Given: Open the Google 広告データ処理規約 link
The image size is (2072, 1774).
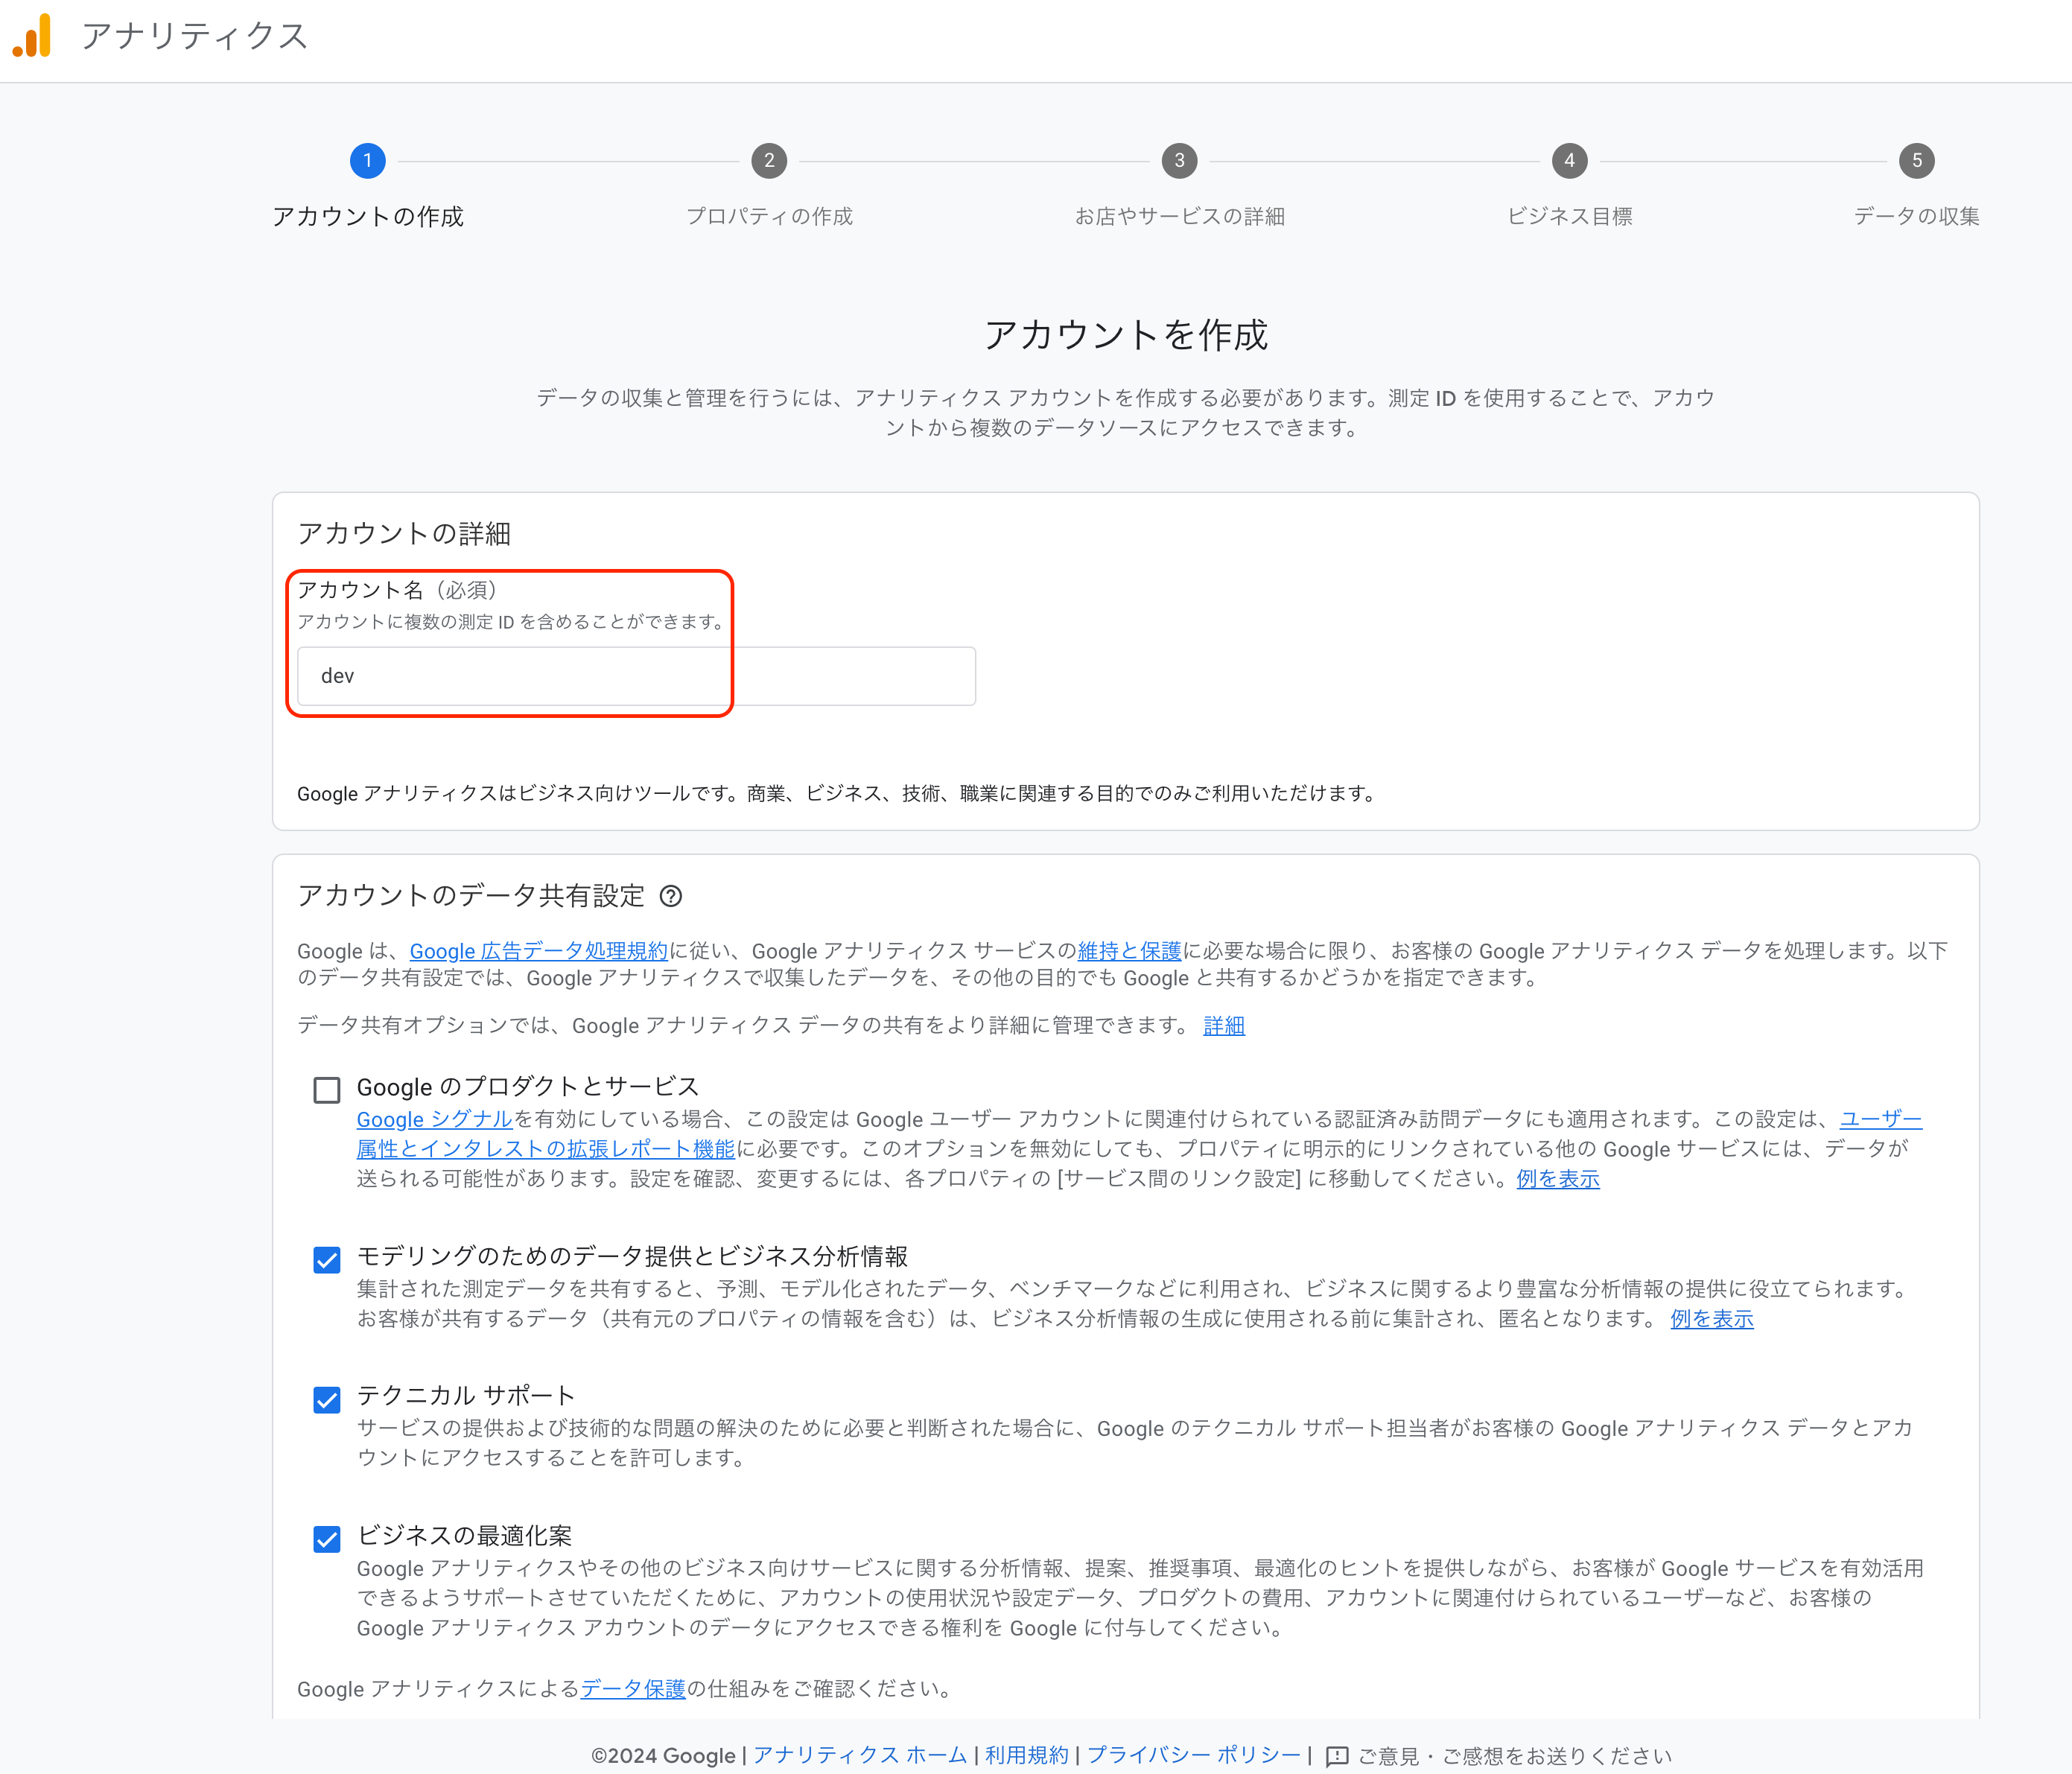Looking at the screenshot, I should [538, 951].
